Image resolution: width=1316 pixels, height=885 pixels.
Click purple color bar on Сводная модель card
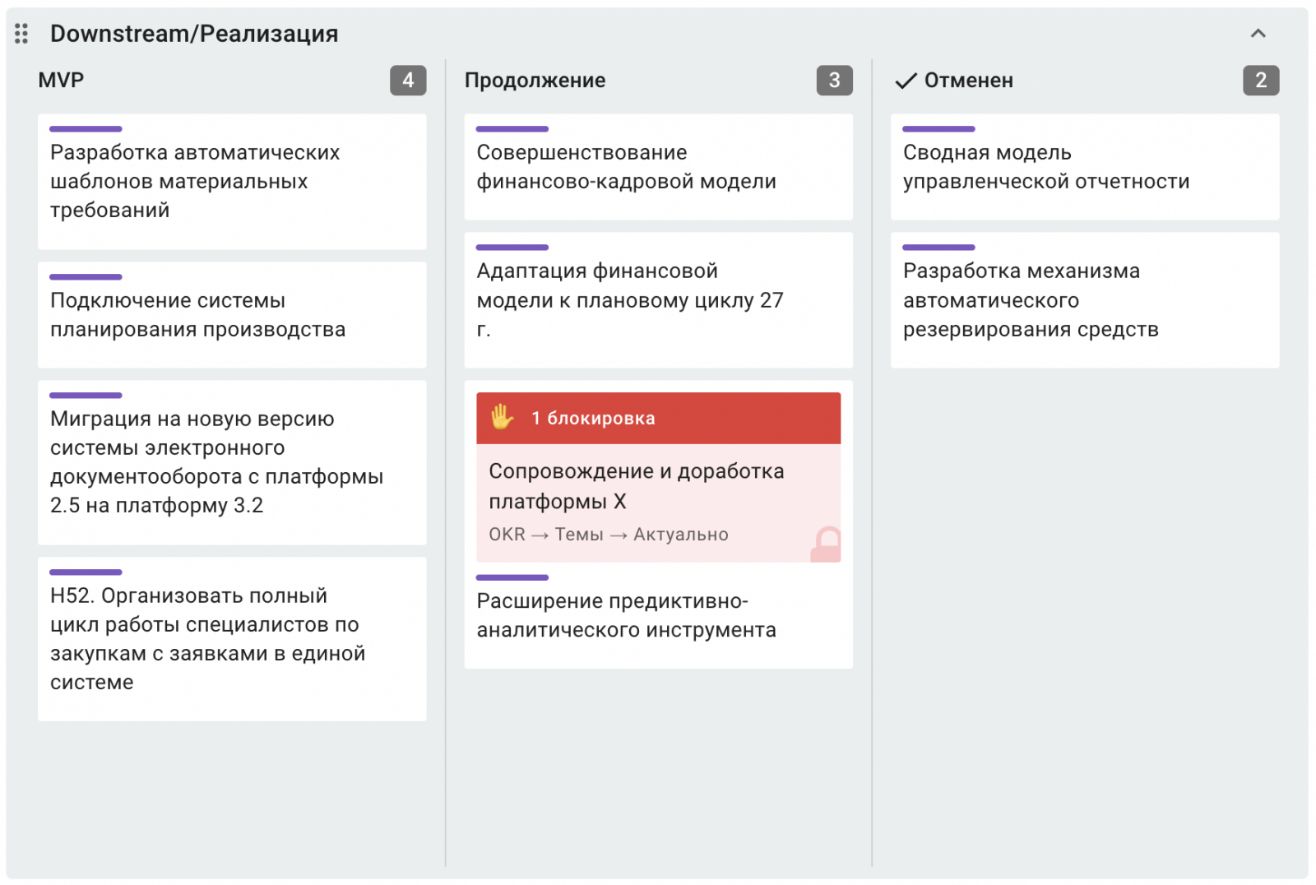pos(938,129)
